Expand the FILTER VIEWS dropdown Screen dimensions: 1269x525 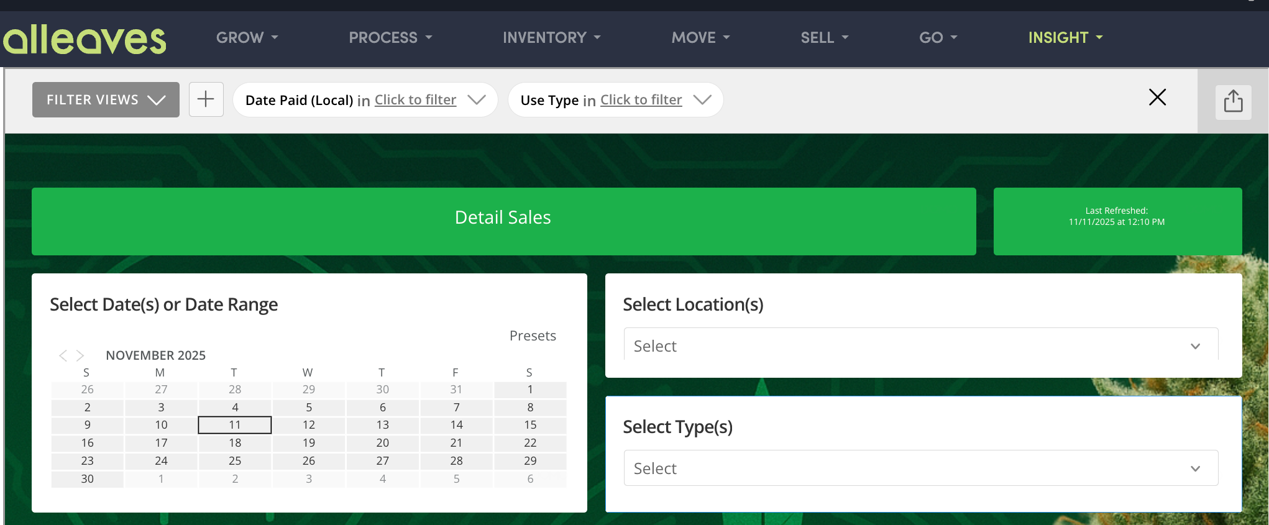(106, 99)
